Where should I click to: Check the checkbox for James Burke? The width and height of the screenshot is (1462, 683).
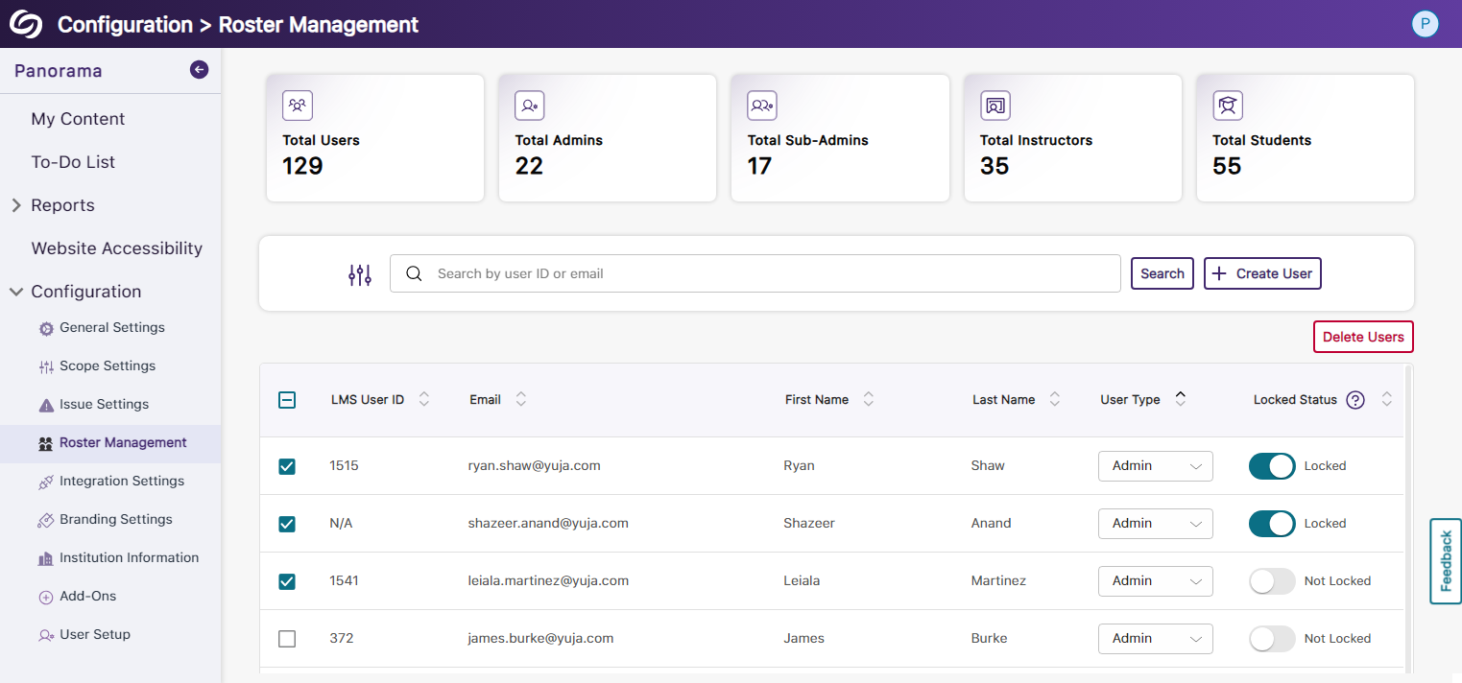[287, 639]
